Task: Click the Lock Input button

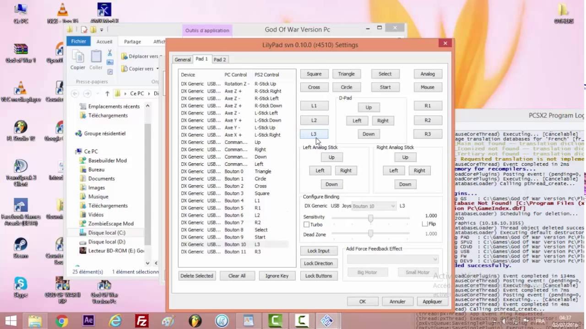Action: point(319,251)
